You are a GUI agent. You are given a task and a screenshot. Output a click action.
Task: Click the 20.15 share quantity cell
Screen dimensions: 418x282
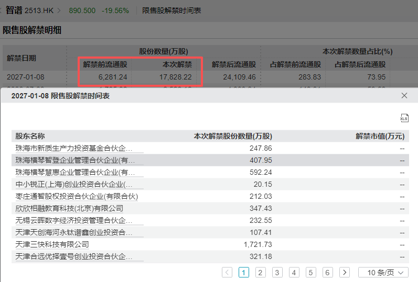click(x=263, y=184)
